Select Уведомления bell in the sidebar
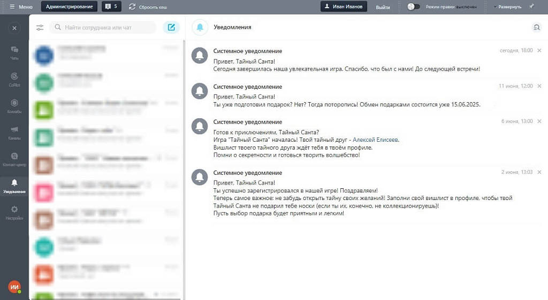Screen dimensions: 548x300 coord(14,186)
